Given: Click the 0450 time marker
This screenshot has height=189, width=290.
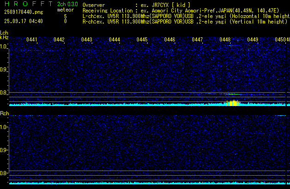Looking at the screenshot, I should (280, 40).
